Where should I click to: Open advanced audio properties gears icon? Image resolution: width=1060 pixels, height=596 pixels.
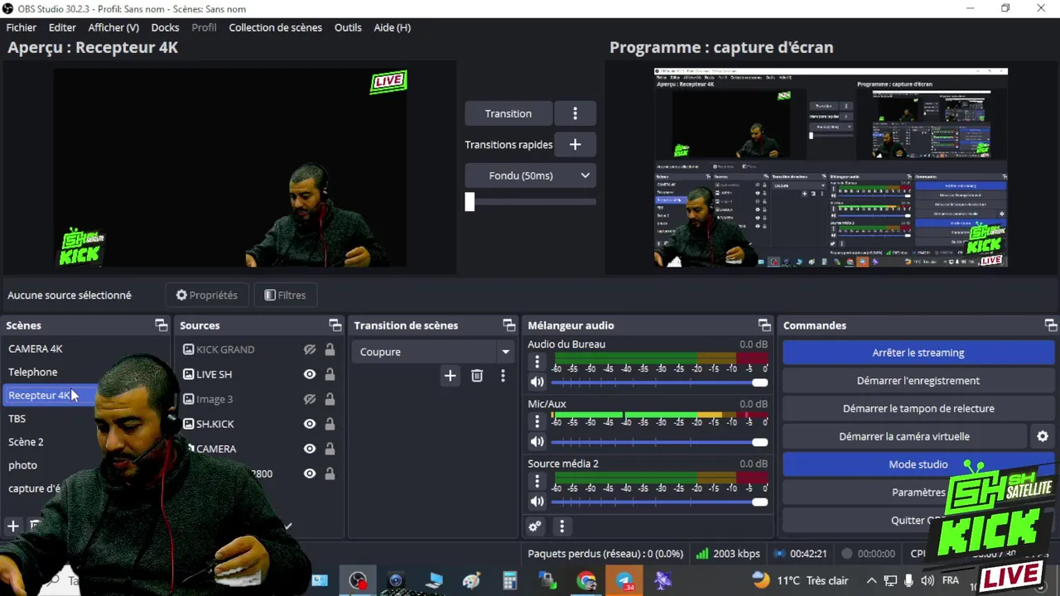pyautogui.click(x=535, y=526)
